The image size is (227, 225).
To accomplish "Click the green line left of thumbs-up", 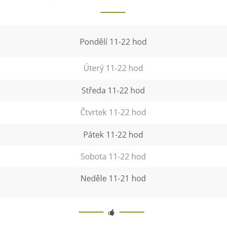I will tap(91, 212).
